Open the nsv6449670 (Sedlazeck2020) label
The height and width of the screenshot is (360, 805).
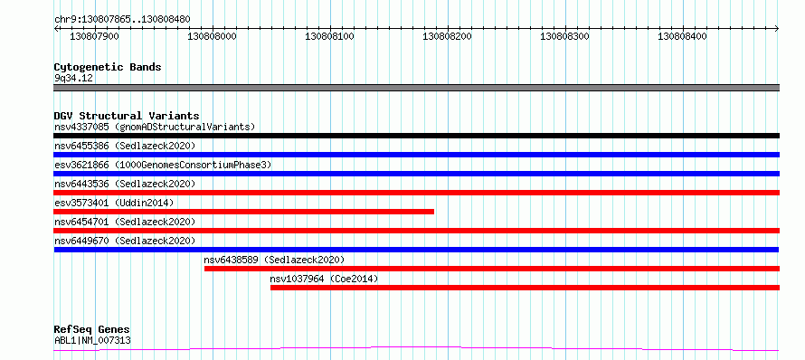125,241
